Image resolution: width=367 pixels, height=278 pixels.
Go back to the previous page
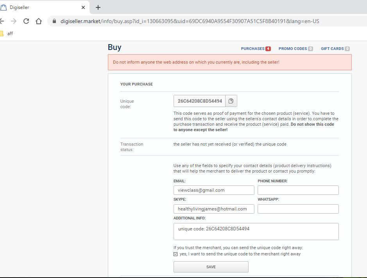coord(2,21)
